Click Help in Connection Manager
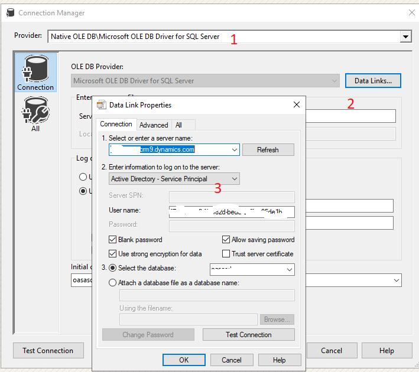 click(x=386, y=350)
